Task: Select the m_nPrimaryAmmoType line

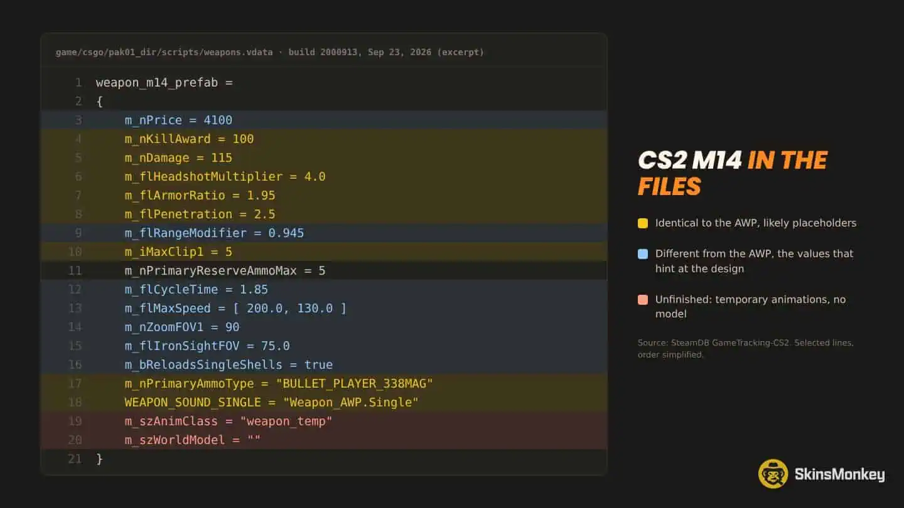Action: (x=324, y=384)
